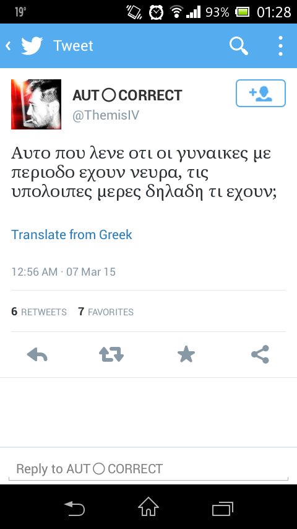Click Translate from Greek link

[x=72, y=235]
